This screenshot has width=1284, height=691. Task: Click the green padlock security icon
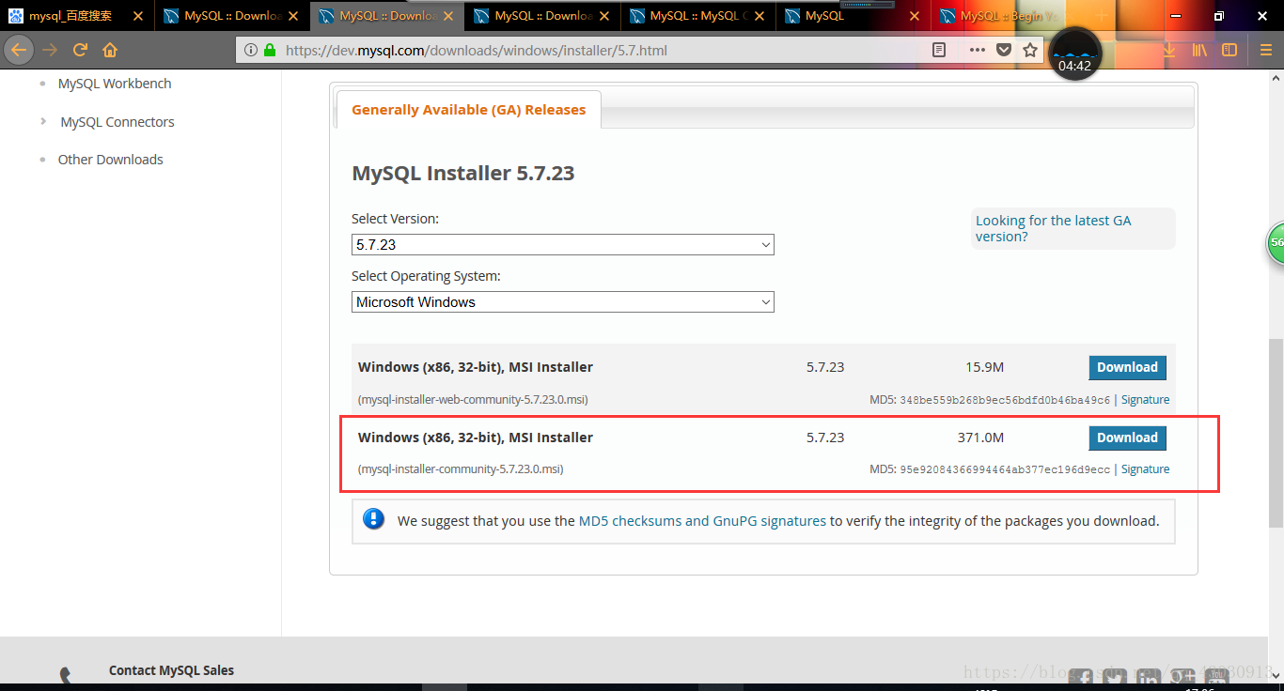tap(270, 50)
